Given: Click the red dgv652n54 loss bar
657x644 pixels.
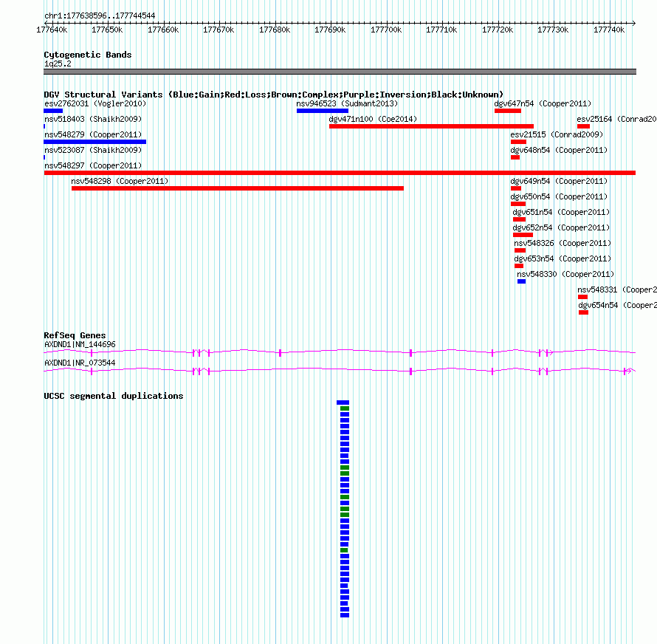Looking at the screenshot, I should pyautogui.click(x=523, y=235).
